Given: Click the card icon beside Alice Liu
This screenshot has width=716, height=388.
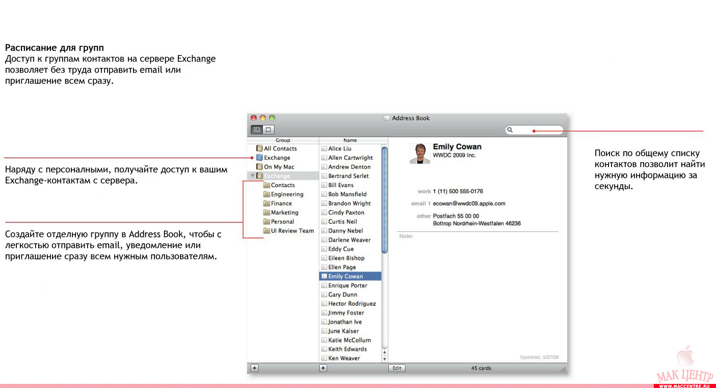Looking at the screenshot, I should (x=324, y=148).
